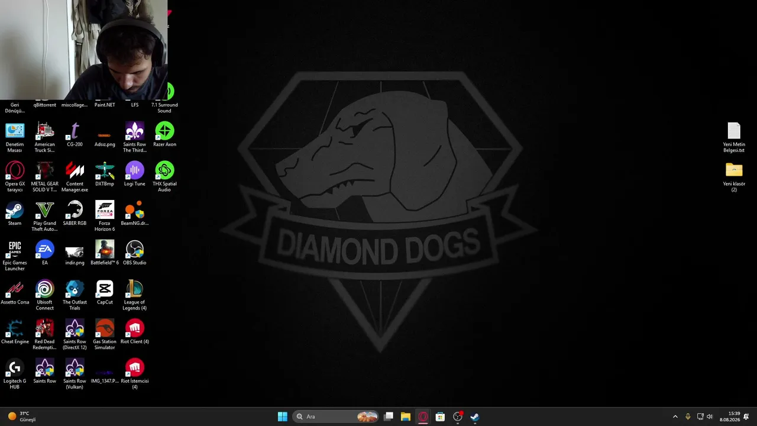This screenshot has width=757, height=426.
Task: Click the Geri Dönüşüm icon label
Action: click(15, 108)
